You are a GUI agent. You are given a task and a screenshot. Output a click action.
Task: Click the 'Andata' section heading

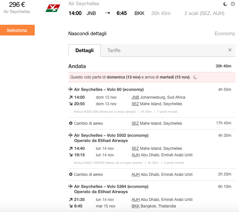coord(77,66)
